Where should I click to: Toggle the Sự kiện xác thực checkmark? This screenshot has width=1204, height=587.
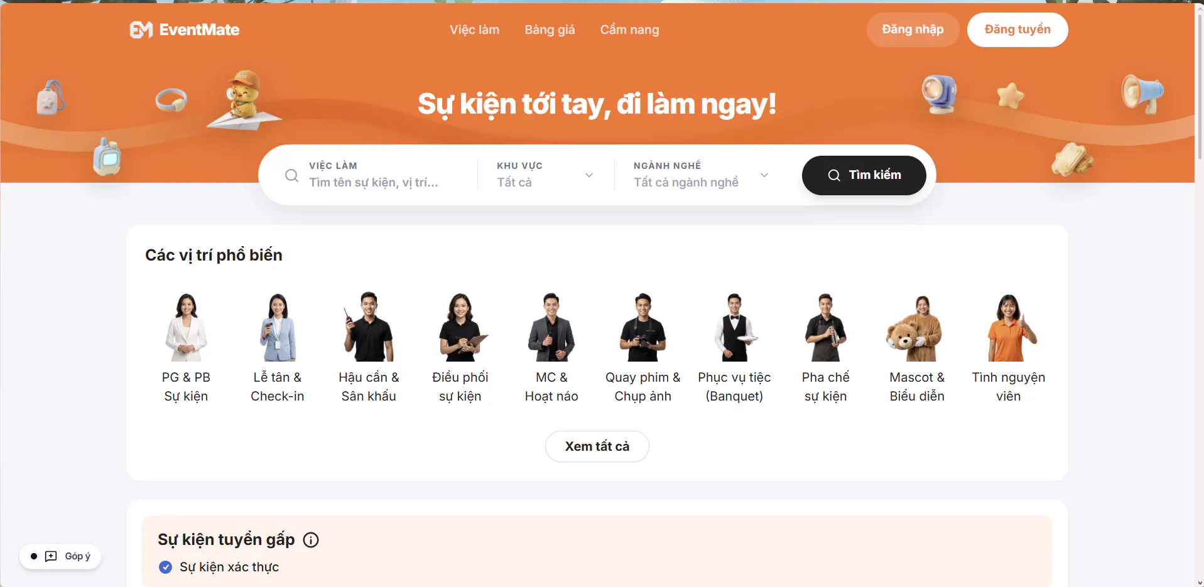165,567
